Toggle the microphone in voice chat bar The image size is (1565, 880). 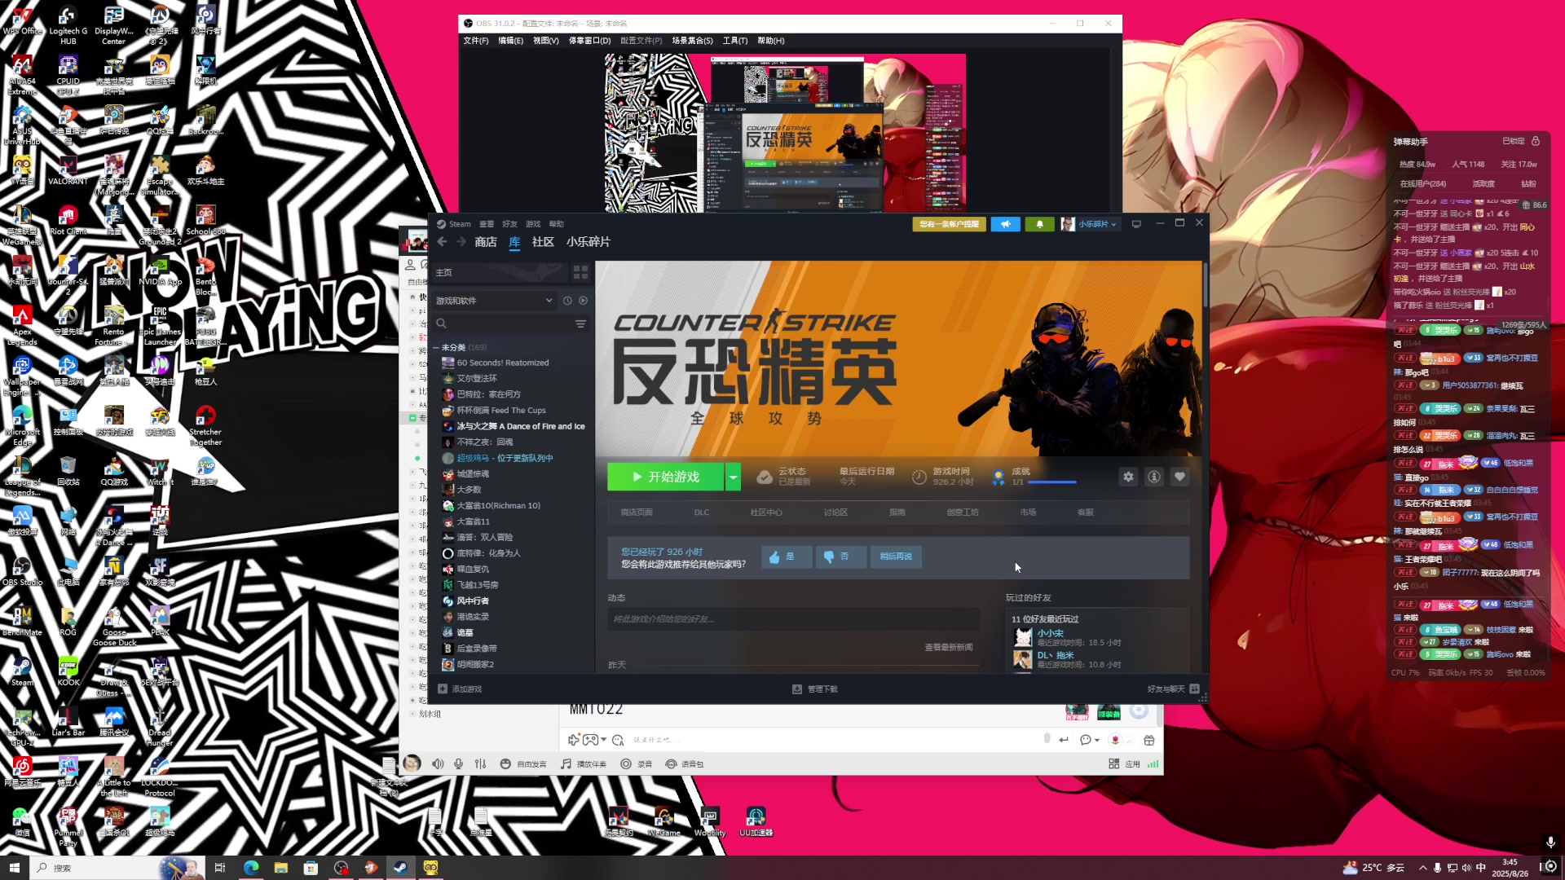click(459, 763)
